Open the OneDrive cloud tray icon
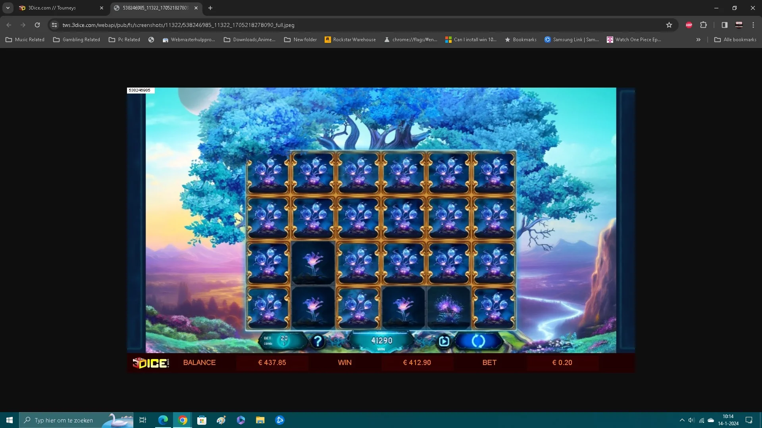Viewport: 762px width, 428px height. [711, 420]
